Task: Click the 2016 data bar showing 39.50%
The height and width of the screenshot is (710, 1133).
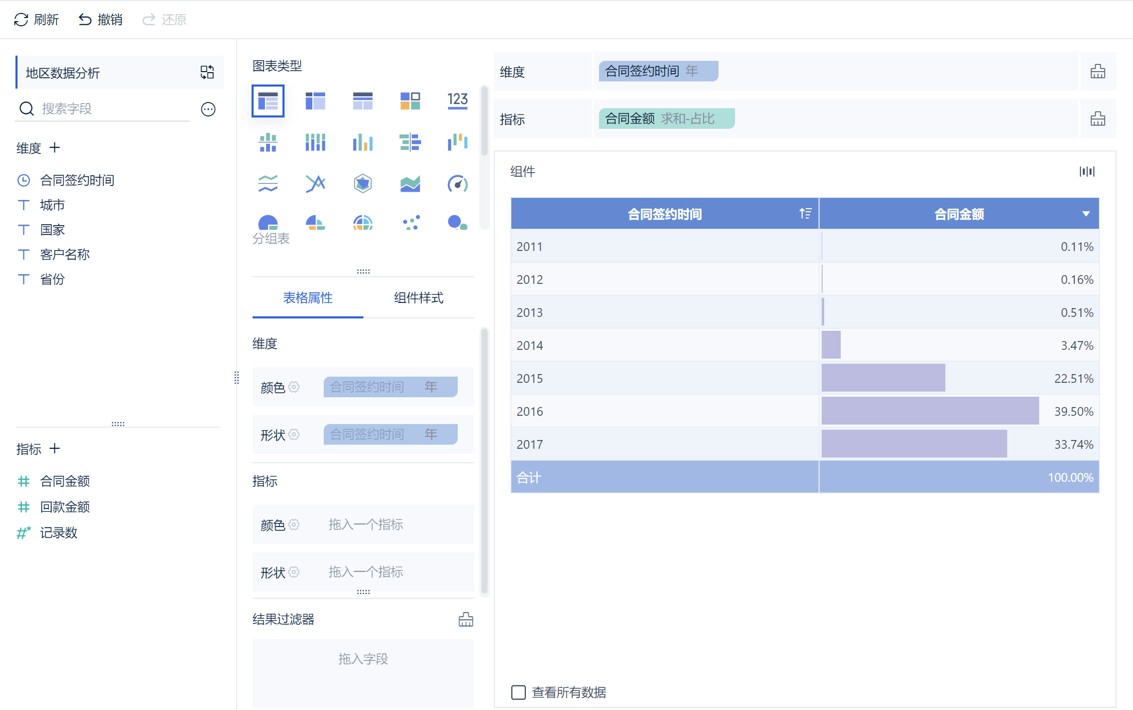Action: pos(930,411)
